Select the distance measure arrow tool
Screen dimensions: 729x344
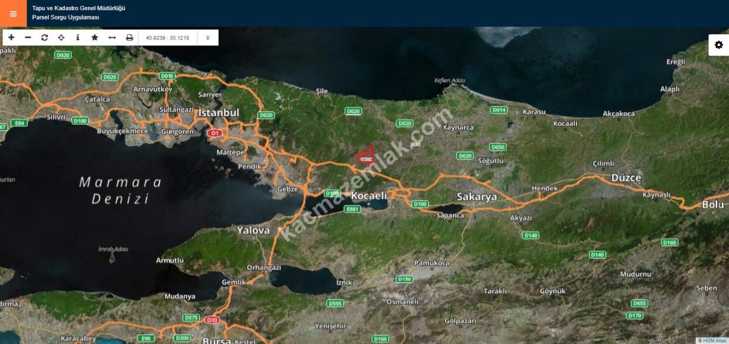click(112, 37)
